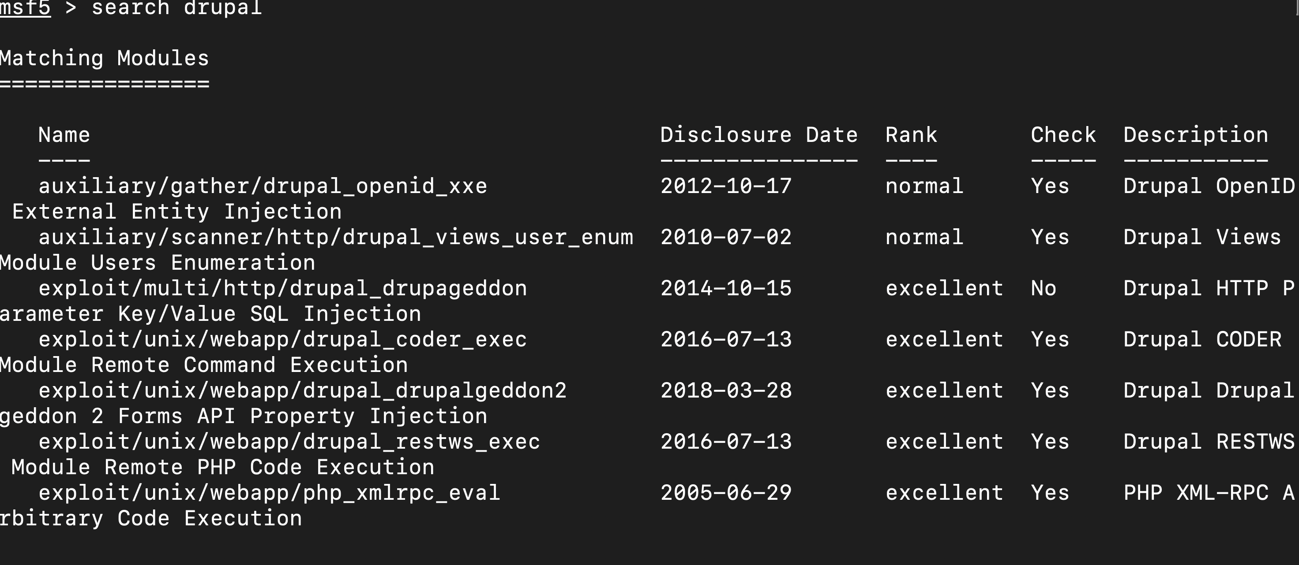The width and height of the screenshot is (1299, 565).
Task: Click the Disclosure Date column header
Action: click(x=759, y=135)
